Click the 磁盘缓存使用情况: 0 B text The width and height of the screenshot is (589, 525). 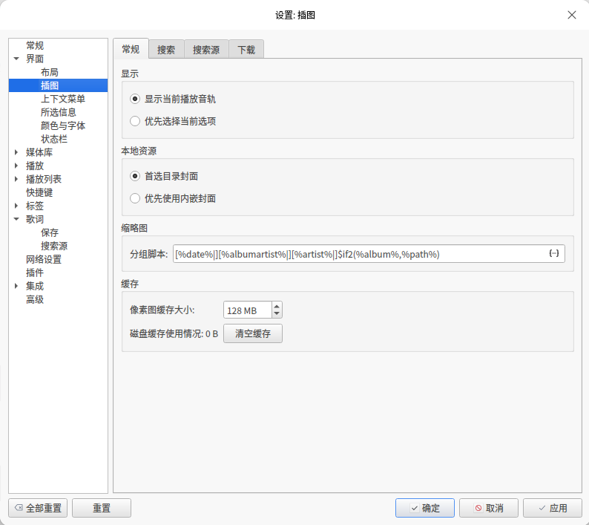[174, 333]
